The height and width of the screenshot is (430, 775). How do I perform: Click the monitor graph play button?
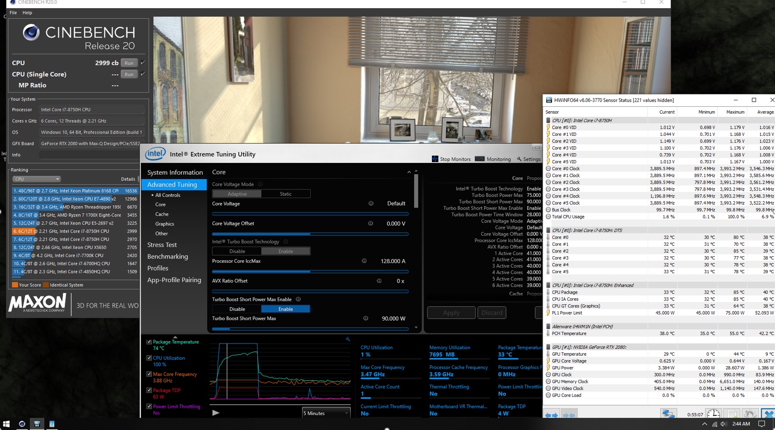(216, 413)
